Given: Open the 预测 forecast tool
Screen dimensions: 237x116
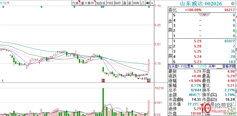Looking at the screenshot, I should [136, 3].
